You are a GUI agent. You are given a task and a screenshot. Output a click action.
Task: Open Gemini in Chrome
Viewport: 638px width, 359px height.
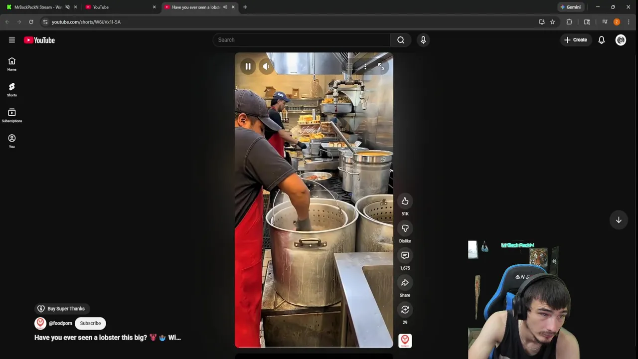[x=571, y=7]
